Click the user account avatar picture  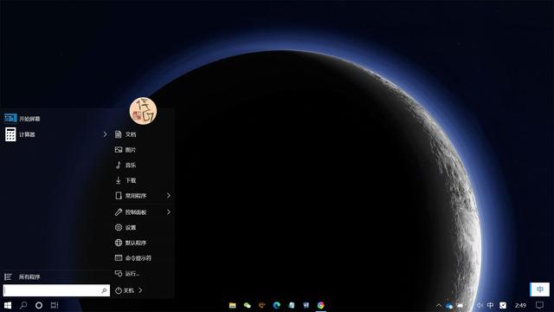(x=143, y=111)
